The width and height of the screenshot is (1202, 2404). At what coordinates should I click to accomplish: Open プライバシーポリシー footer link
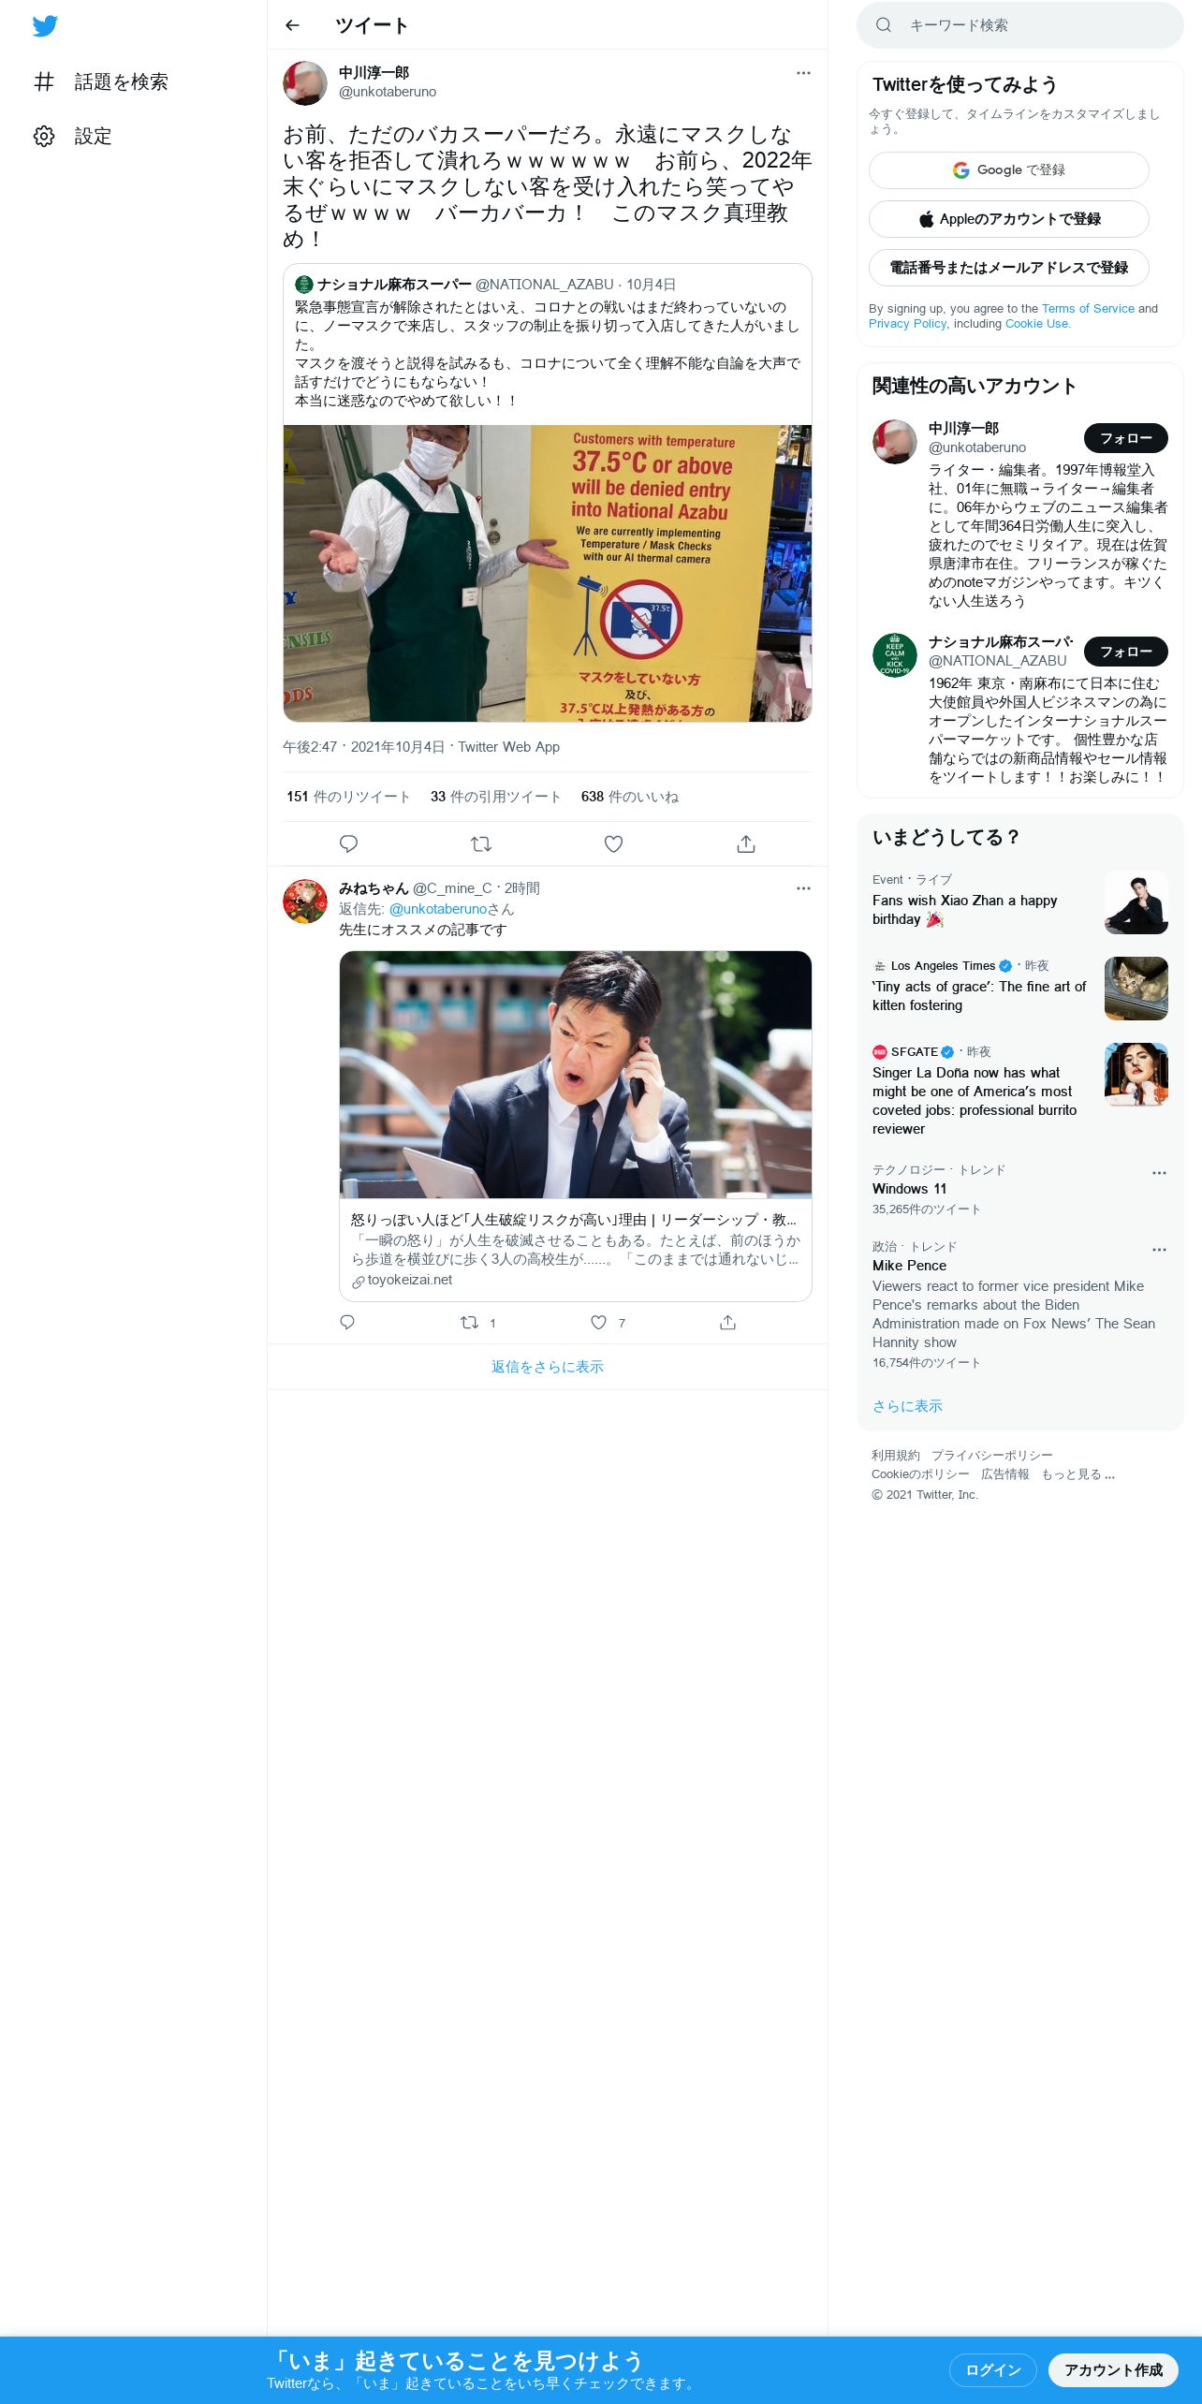pyautogui.click(x=991, y=1456)
